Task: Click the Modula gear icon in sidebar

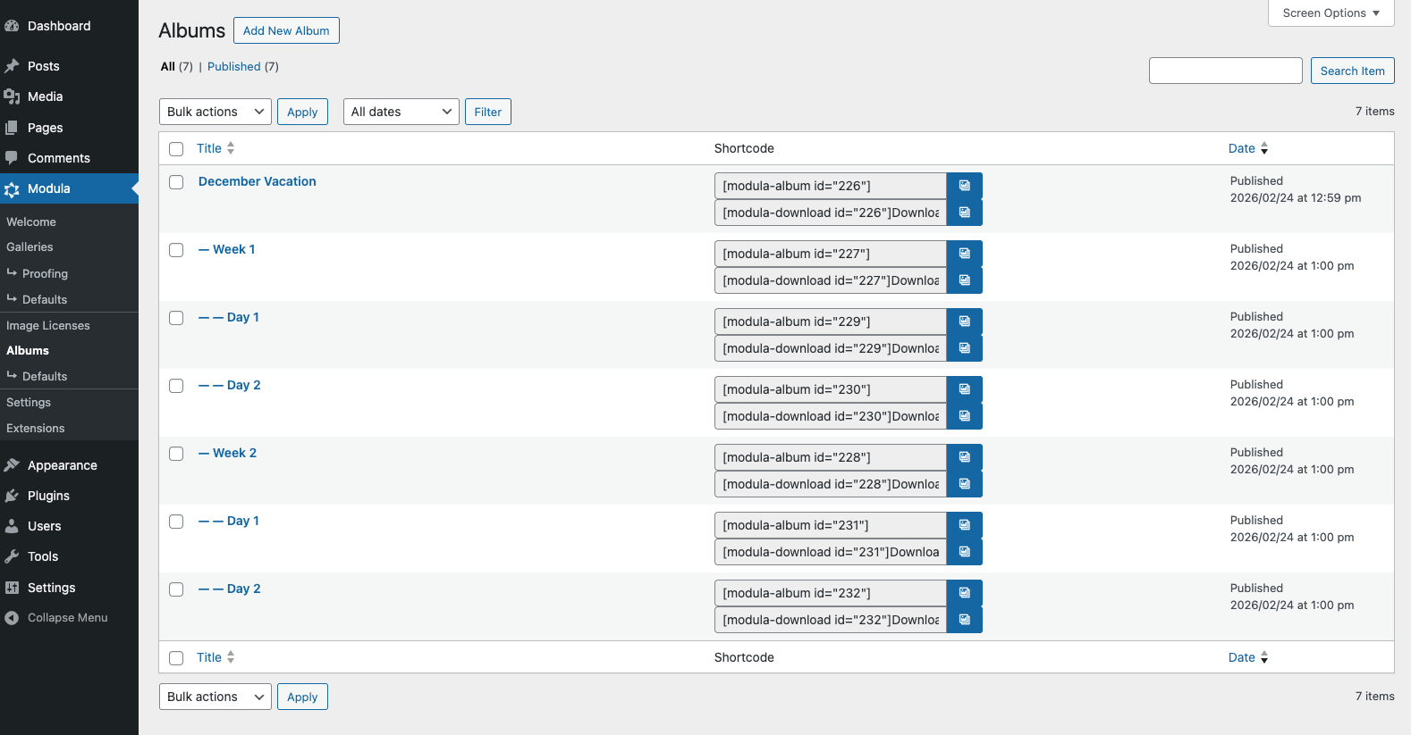Action: click(12, 189)
